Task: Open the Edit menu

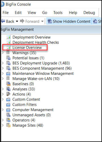Action: coord(18,12)
